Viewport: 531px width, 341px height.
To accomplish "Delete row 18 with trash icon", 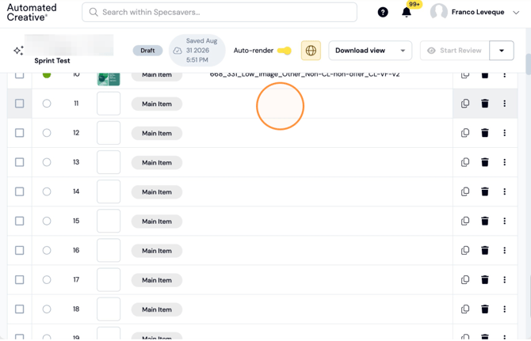I will [485, 309].
